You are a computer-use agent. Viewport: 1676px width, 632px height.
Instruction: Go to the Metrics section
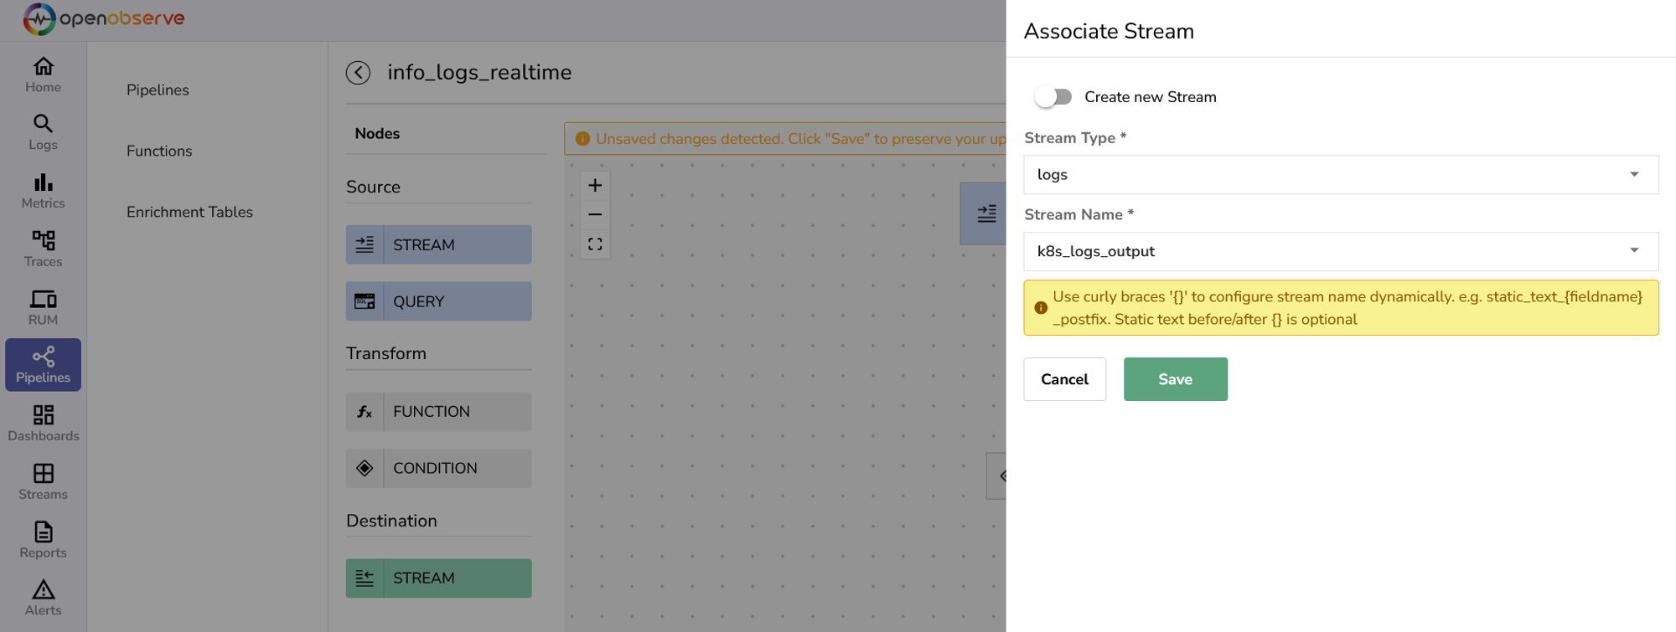43,191
